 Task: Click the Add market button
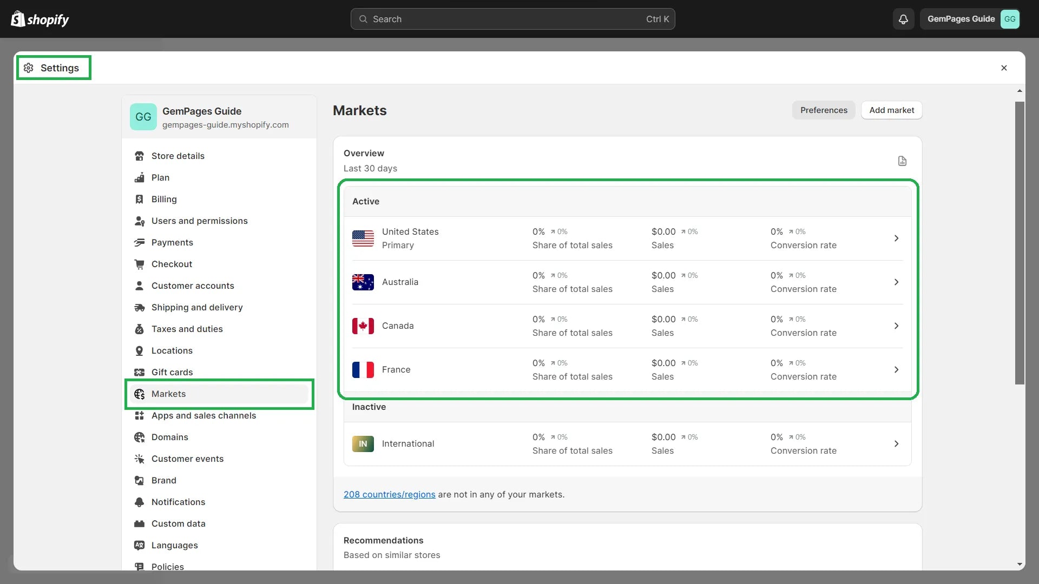(x=891, y=110)
